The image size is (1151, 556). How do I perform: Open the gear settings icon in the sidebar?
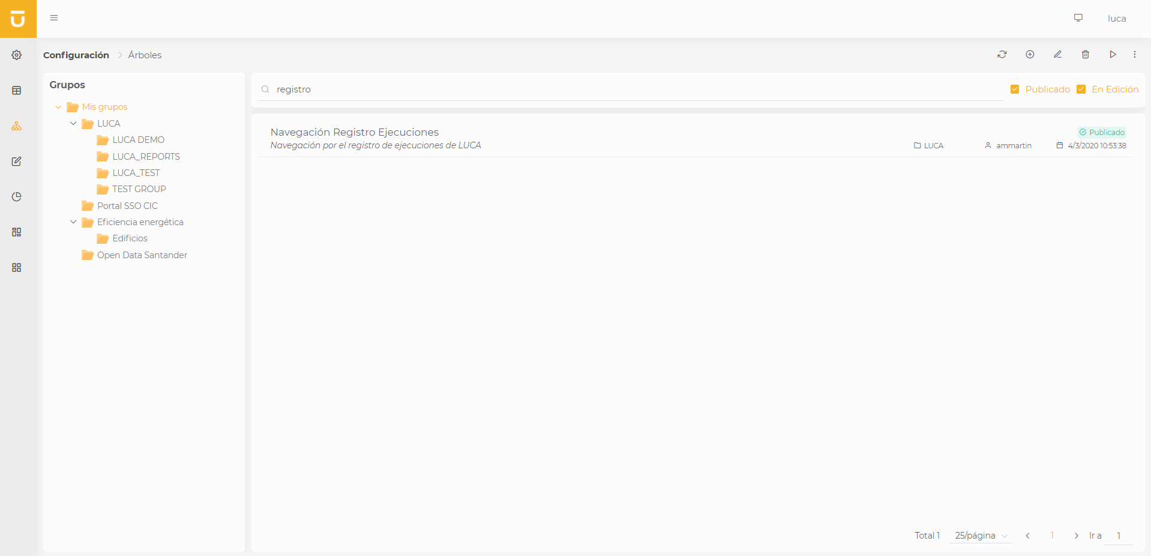pyautogui.click(x=17, y=55)
